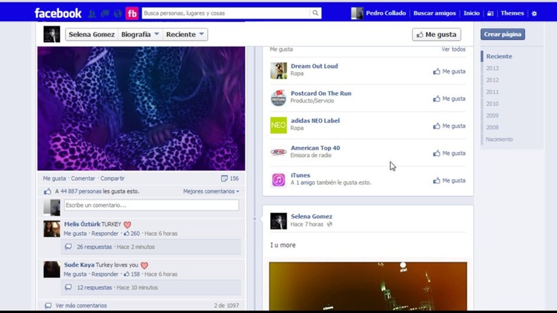Expand 12 respuestas thread
Screen dimensions: 557x313
coord(95,288)
